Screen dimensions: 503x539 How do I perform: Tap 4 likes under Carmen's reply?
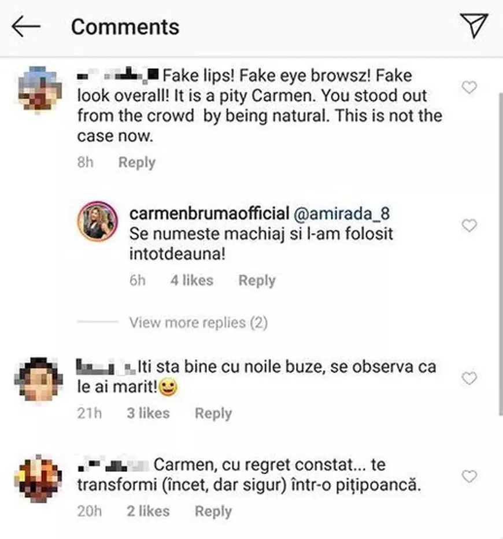191,280
